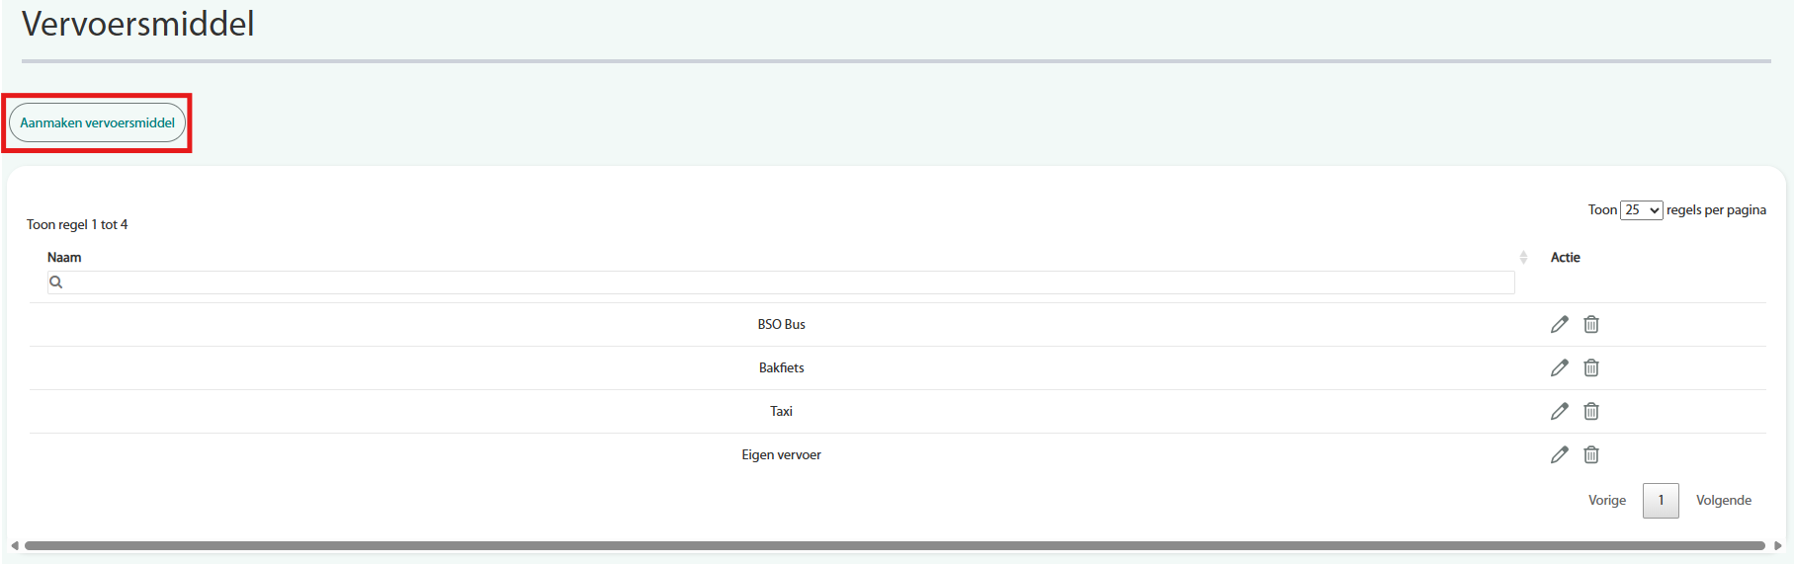Click the horizontal scrollbar track

(x=895, y=545)
